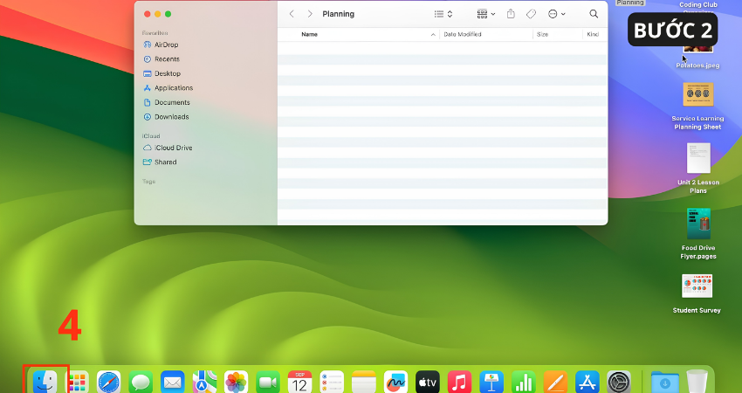Open the Downloads stack in Dock
Screen dimensions: 742x393
pyautogui.click(x=664, y=382)
